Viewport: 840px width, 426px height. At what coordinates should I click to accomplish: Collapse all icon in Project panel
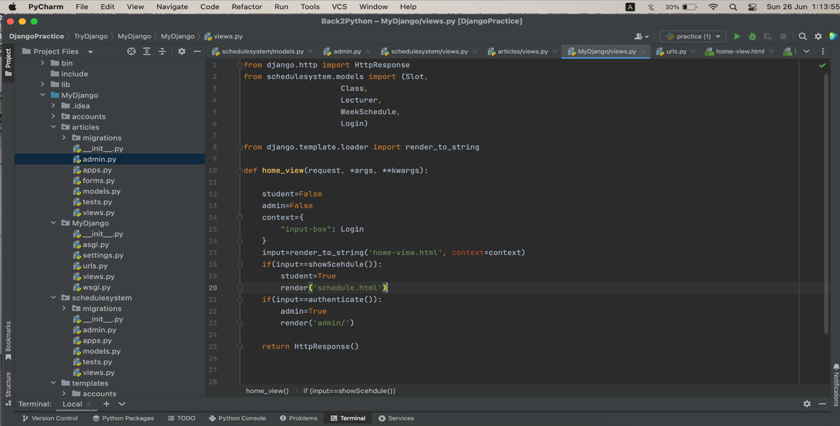click(x=162, y=51)
